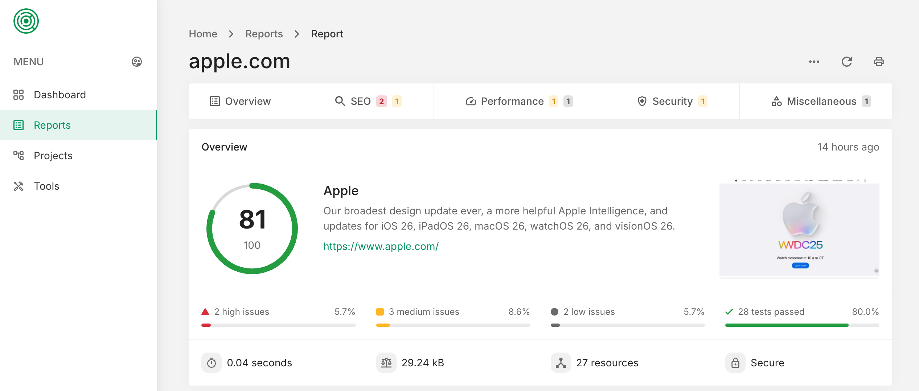
Task: Open the https://www.apple.com/ link
Action: click(x=381, y=246)
